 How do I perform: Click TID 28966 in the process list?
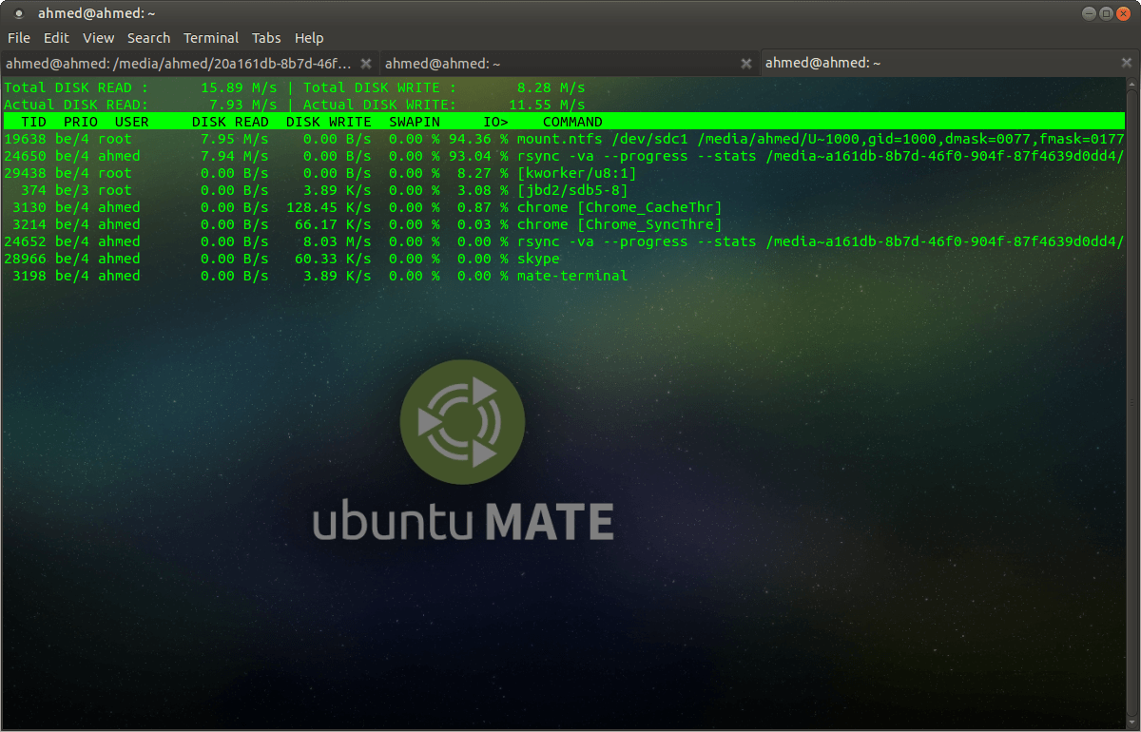tap(25, 259)
